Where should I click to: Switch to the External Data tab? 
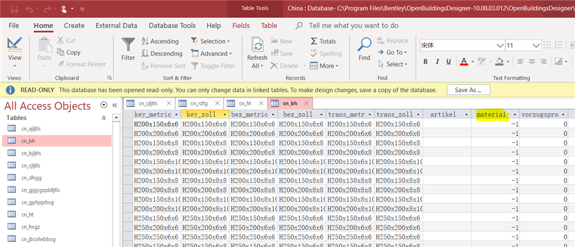(x=116, y=26)
